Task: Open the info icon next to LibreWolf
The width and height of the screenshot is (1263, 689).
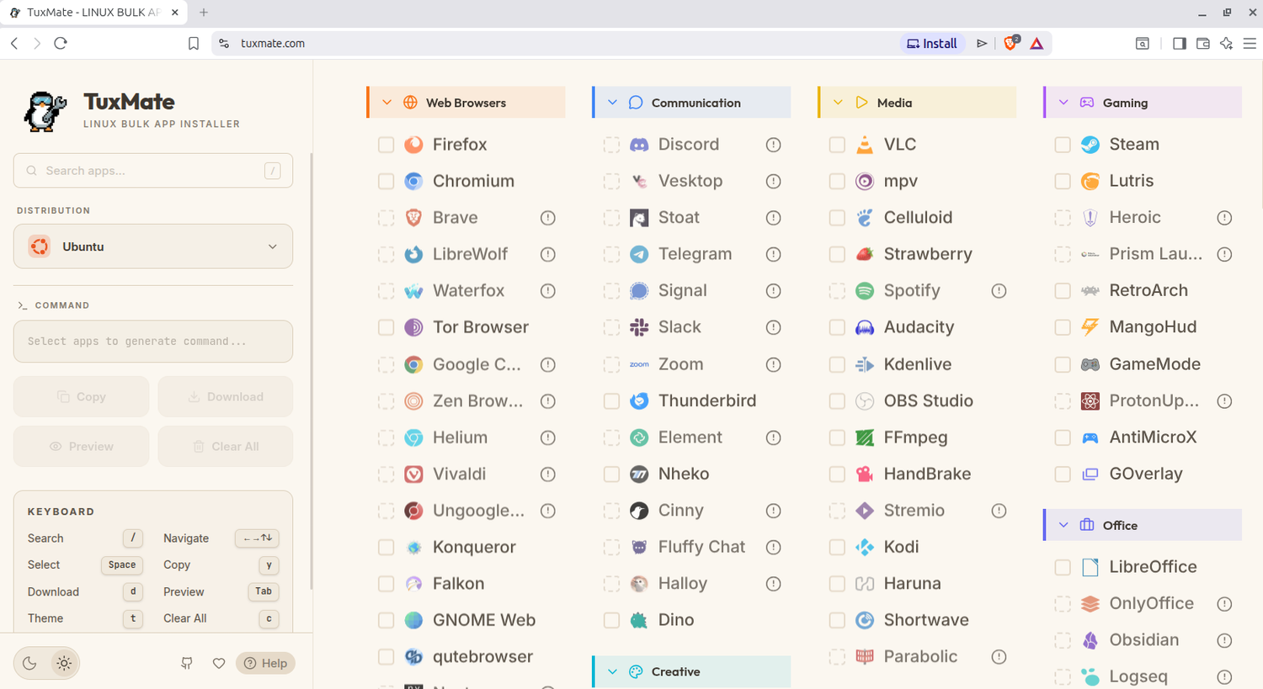Action: click(x=548, y=254)
